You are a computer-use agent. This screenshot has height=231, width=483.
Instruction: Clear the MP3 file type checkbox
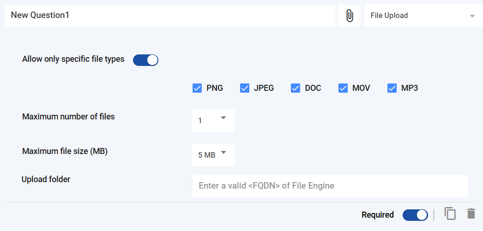click(x=392, y=88)
